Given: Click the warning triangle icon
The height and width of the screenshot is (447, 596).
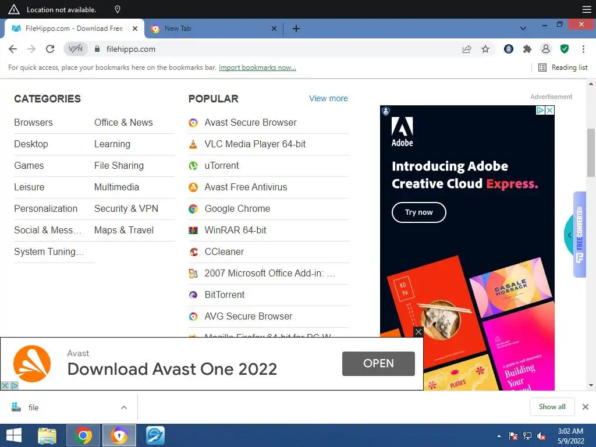Looking at the screenshot, I should [x=14, y=9].
